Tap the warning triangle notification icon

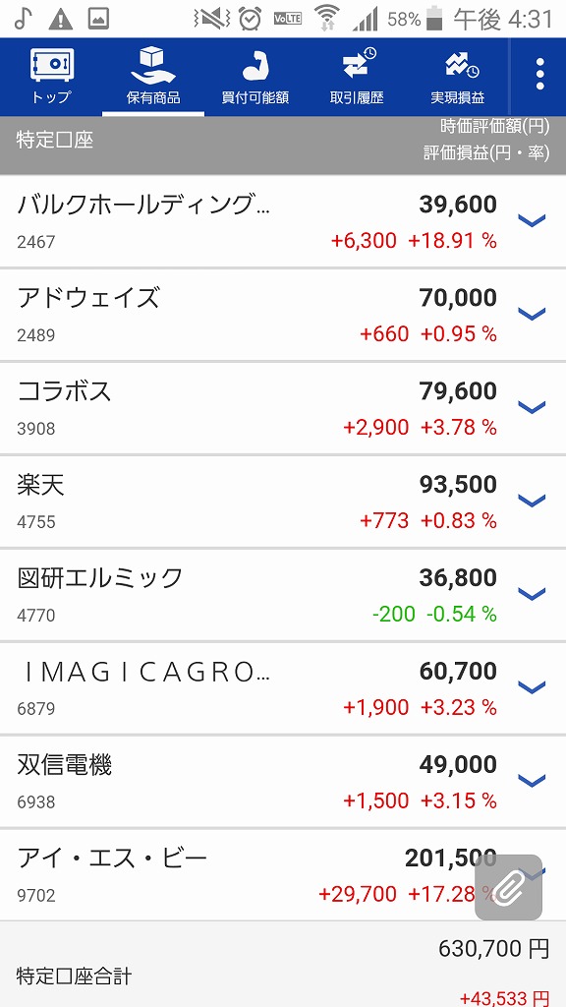point(60,20)
